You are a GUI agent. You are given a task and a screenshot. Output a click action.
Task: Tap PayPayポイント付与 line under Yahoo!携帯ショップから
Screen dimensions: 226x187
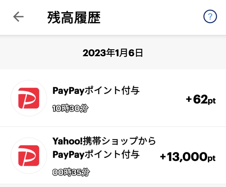pyautogui.click(x=96, y=154)
